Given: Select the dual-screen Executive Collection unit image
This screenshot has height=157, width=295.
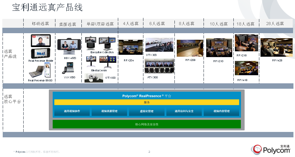Looking at the screenshot, I should (x=107, y=43).
